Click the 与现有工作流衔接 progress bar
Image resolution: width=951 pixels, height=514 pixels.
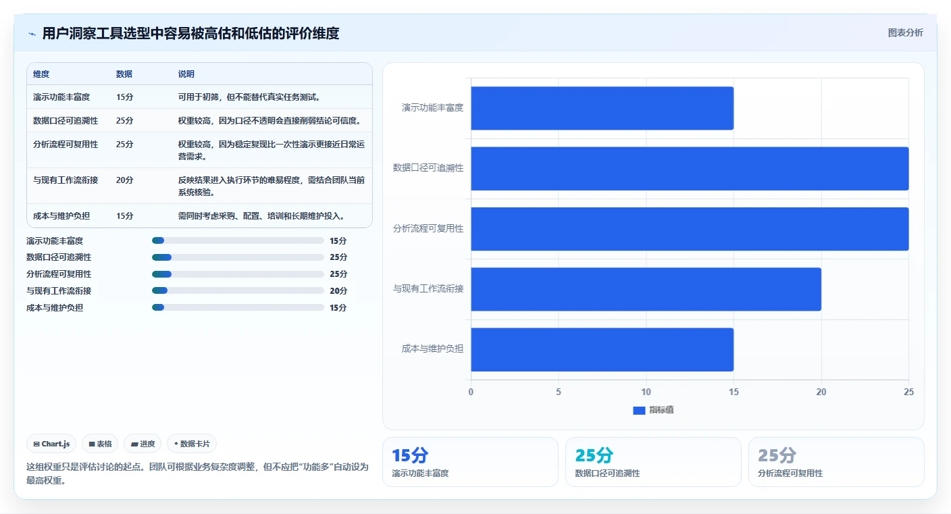click(x=238, y=290)
